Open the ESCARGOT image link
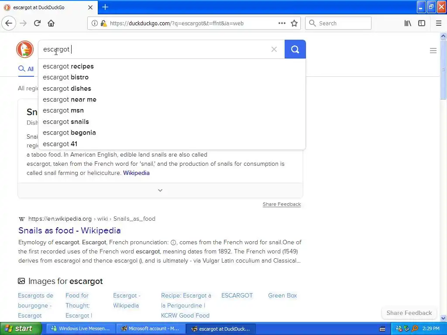Screen dimensions: 447x335 (x=237, y=295)
